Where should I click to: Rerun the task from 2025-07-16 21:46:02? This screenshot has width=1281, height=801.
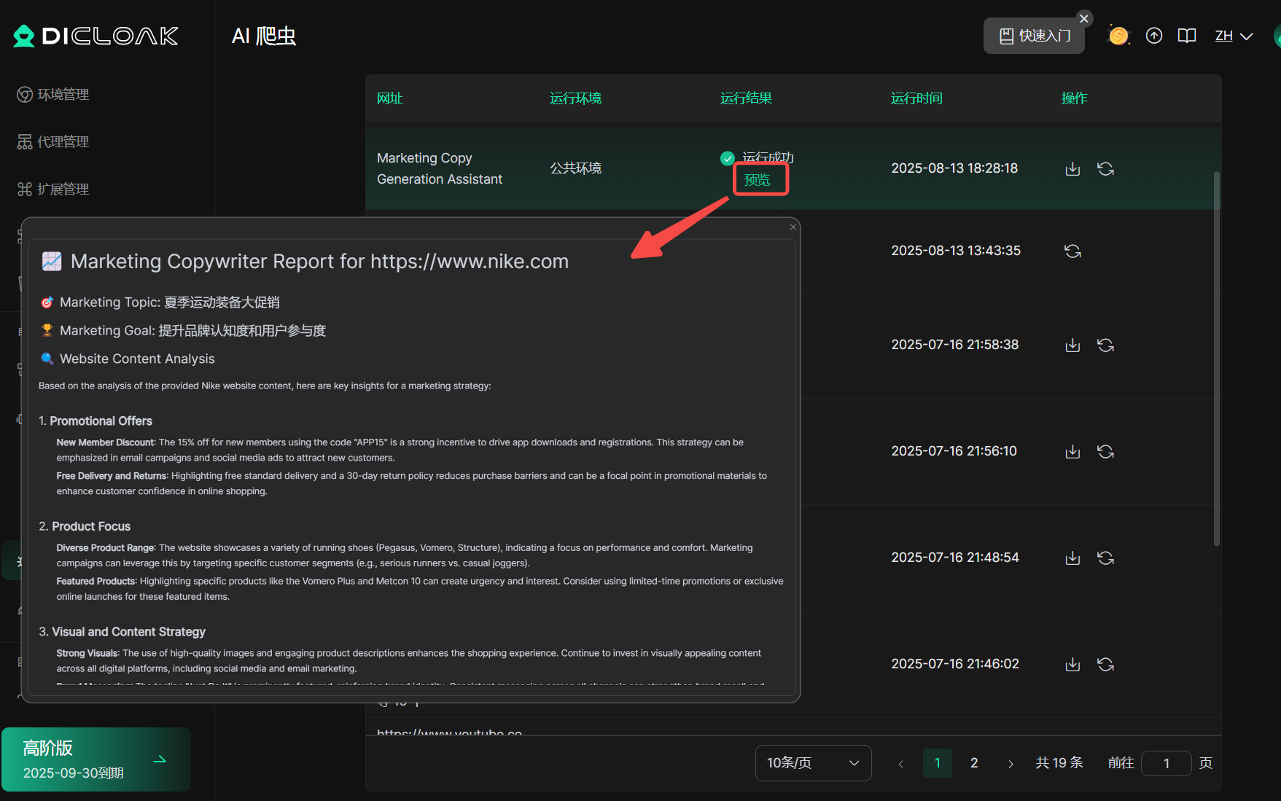point(1105,665)
